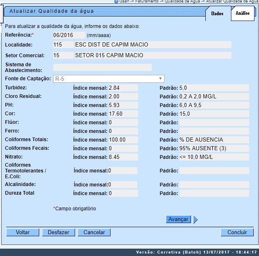Edit the Cloro Residual índice mensal value
259x256 pixels.
123,96
